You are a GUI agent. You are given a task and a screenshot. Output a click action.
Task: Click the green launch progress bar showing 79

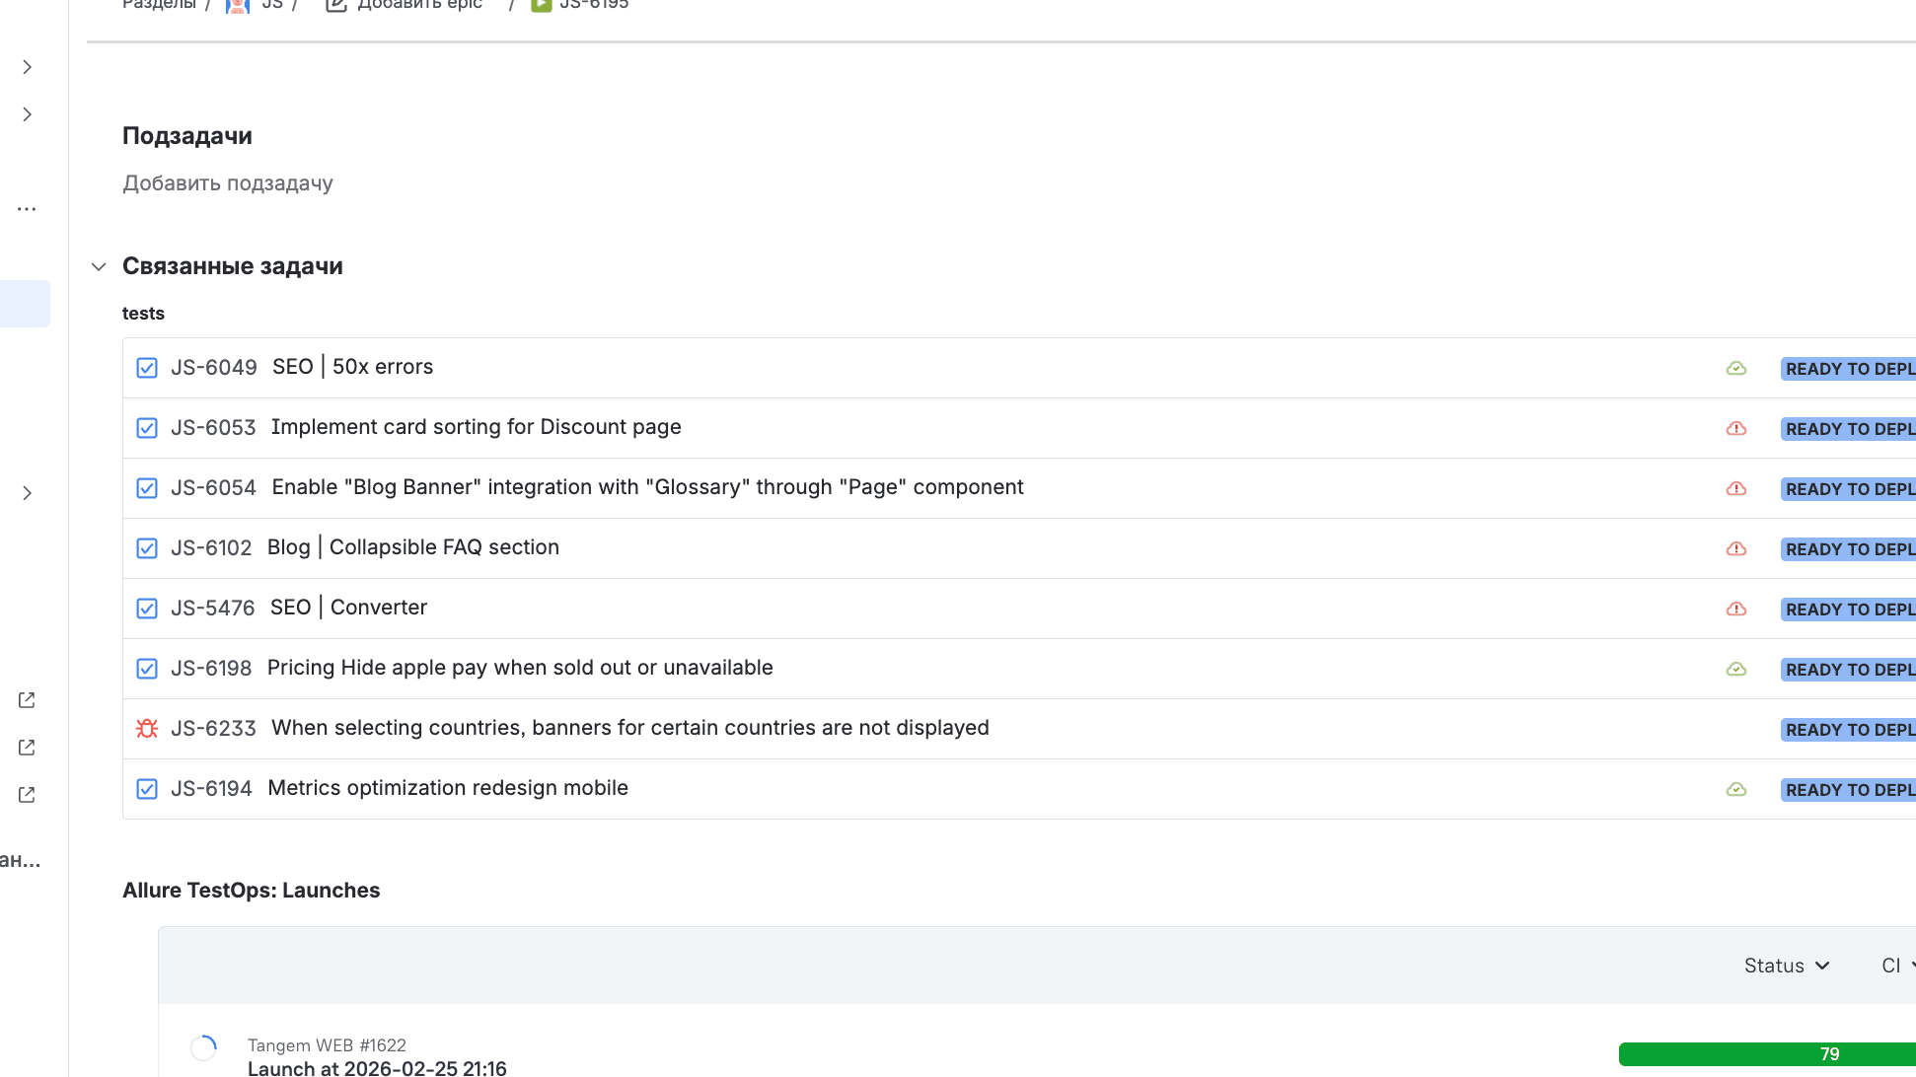(x=1766, y=1053)
